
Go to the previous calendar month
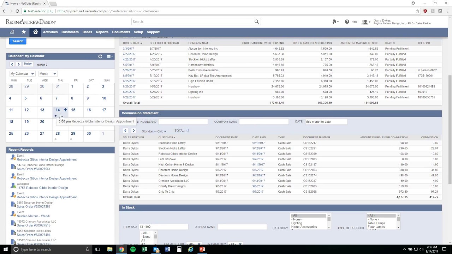(12, 64)
